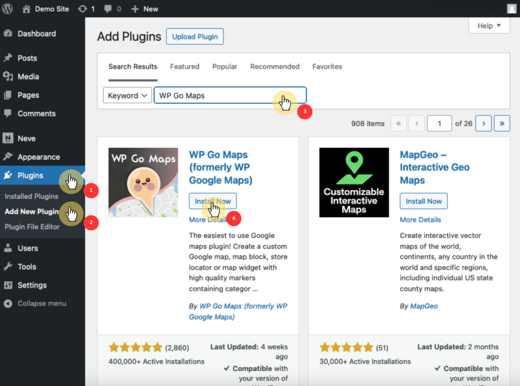
Task: Click the WordPress logo icon
Action: [x=7, y=9]
